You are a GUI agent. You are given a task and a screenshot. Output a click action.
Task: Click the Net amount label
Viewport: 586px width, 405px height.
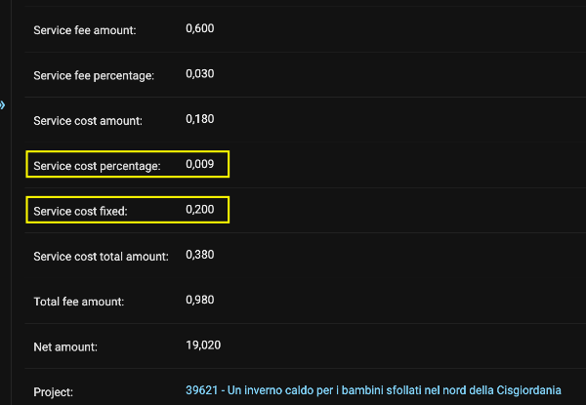(x=65, y=346)
